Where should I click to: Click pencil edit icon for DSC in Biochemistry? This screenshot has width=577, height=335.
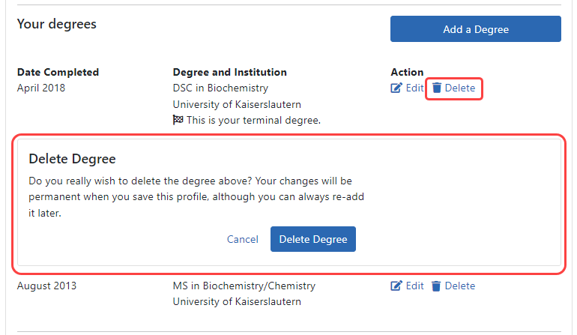(396, 88)
